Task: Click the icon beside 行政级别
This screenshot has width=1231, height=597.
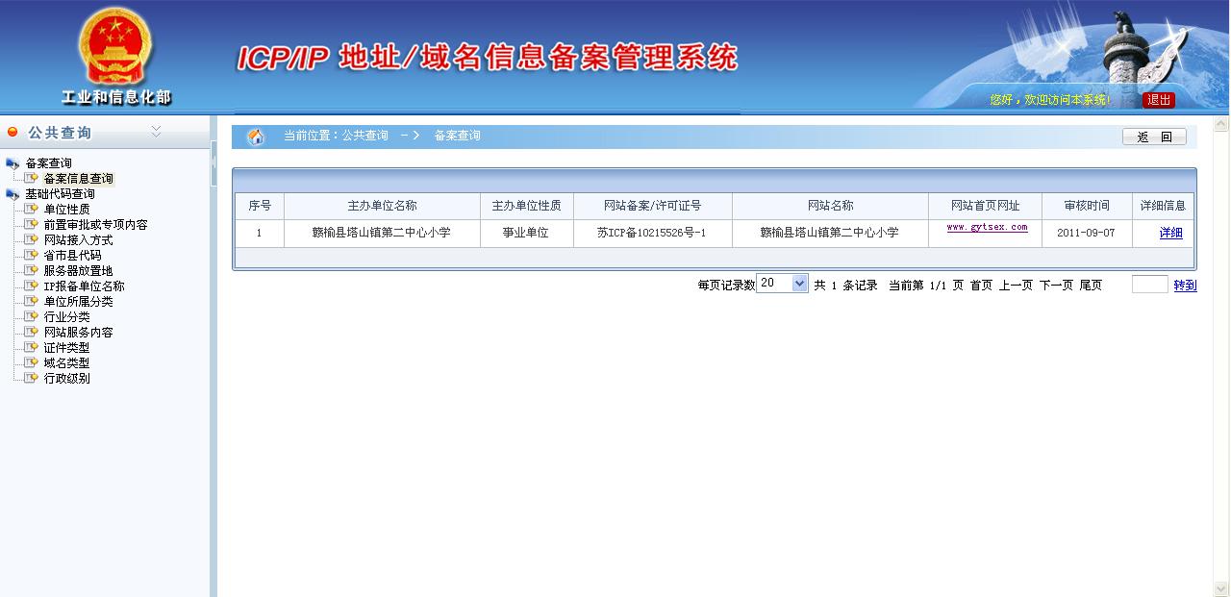Action: click(32, 378)
